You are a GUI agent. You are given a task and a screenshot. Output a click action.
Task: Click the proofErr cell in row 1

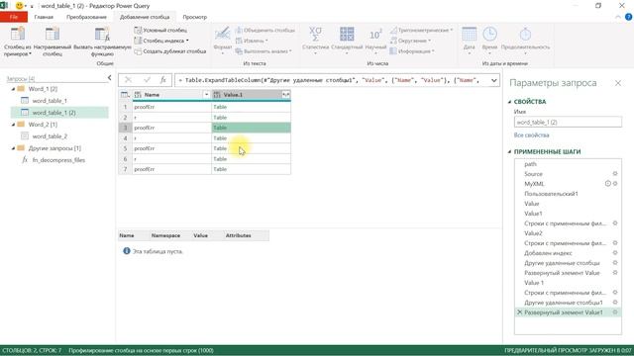tap(171, 107)
